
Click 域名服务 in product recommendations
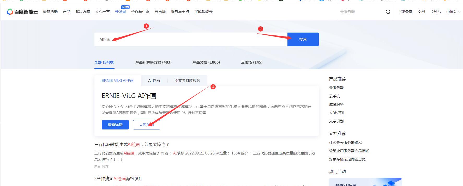pos(336,104)
